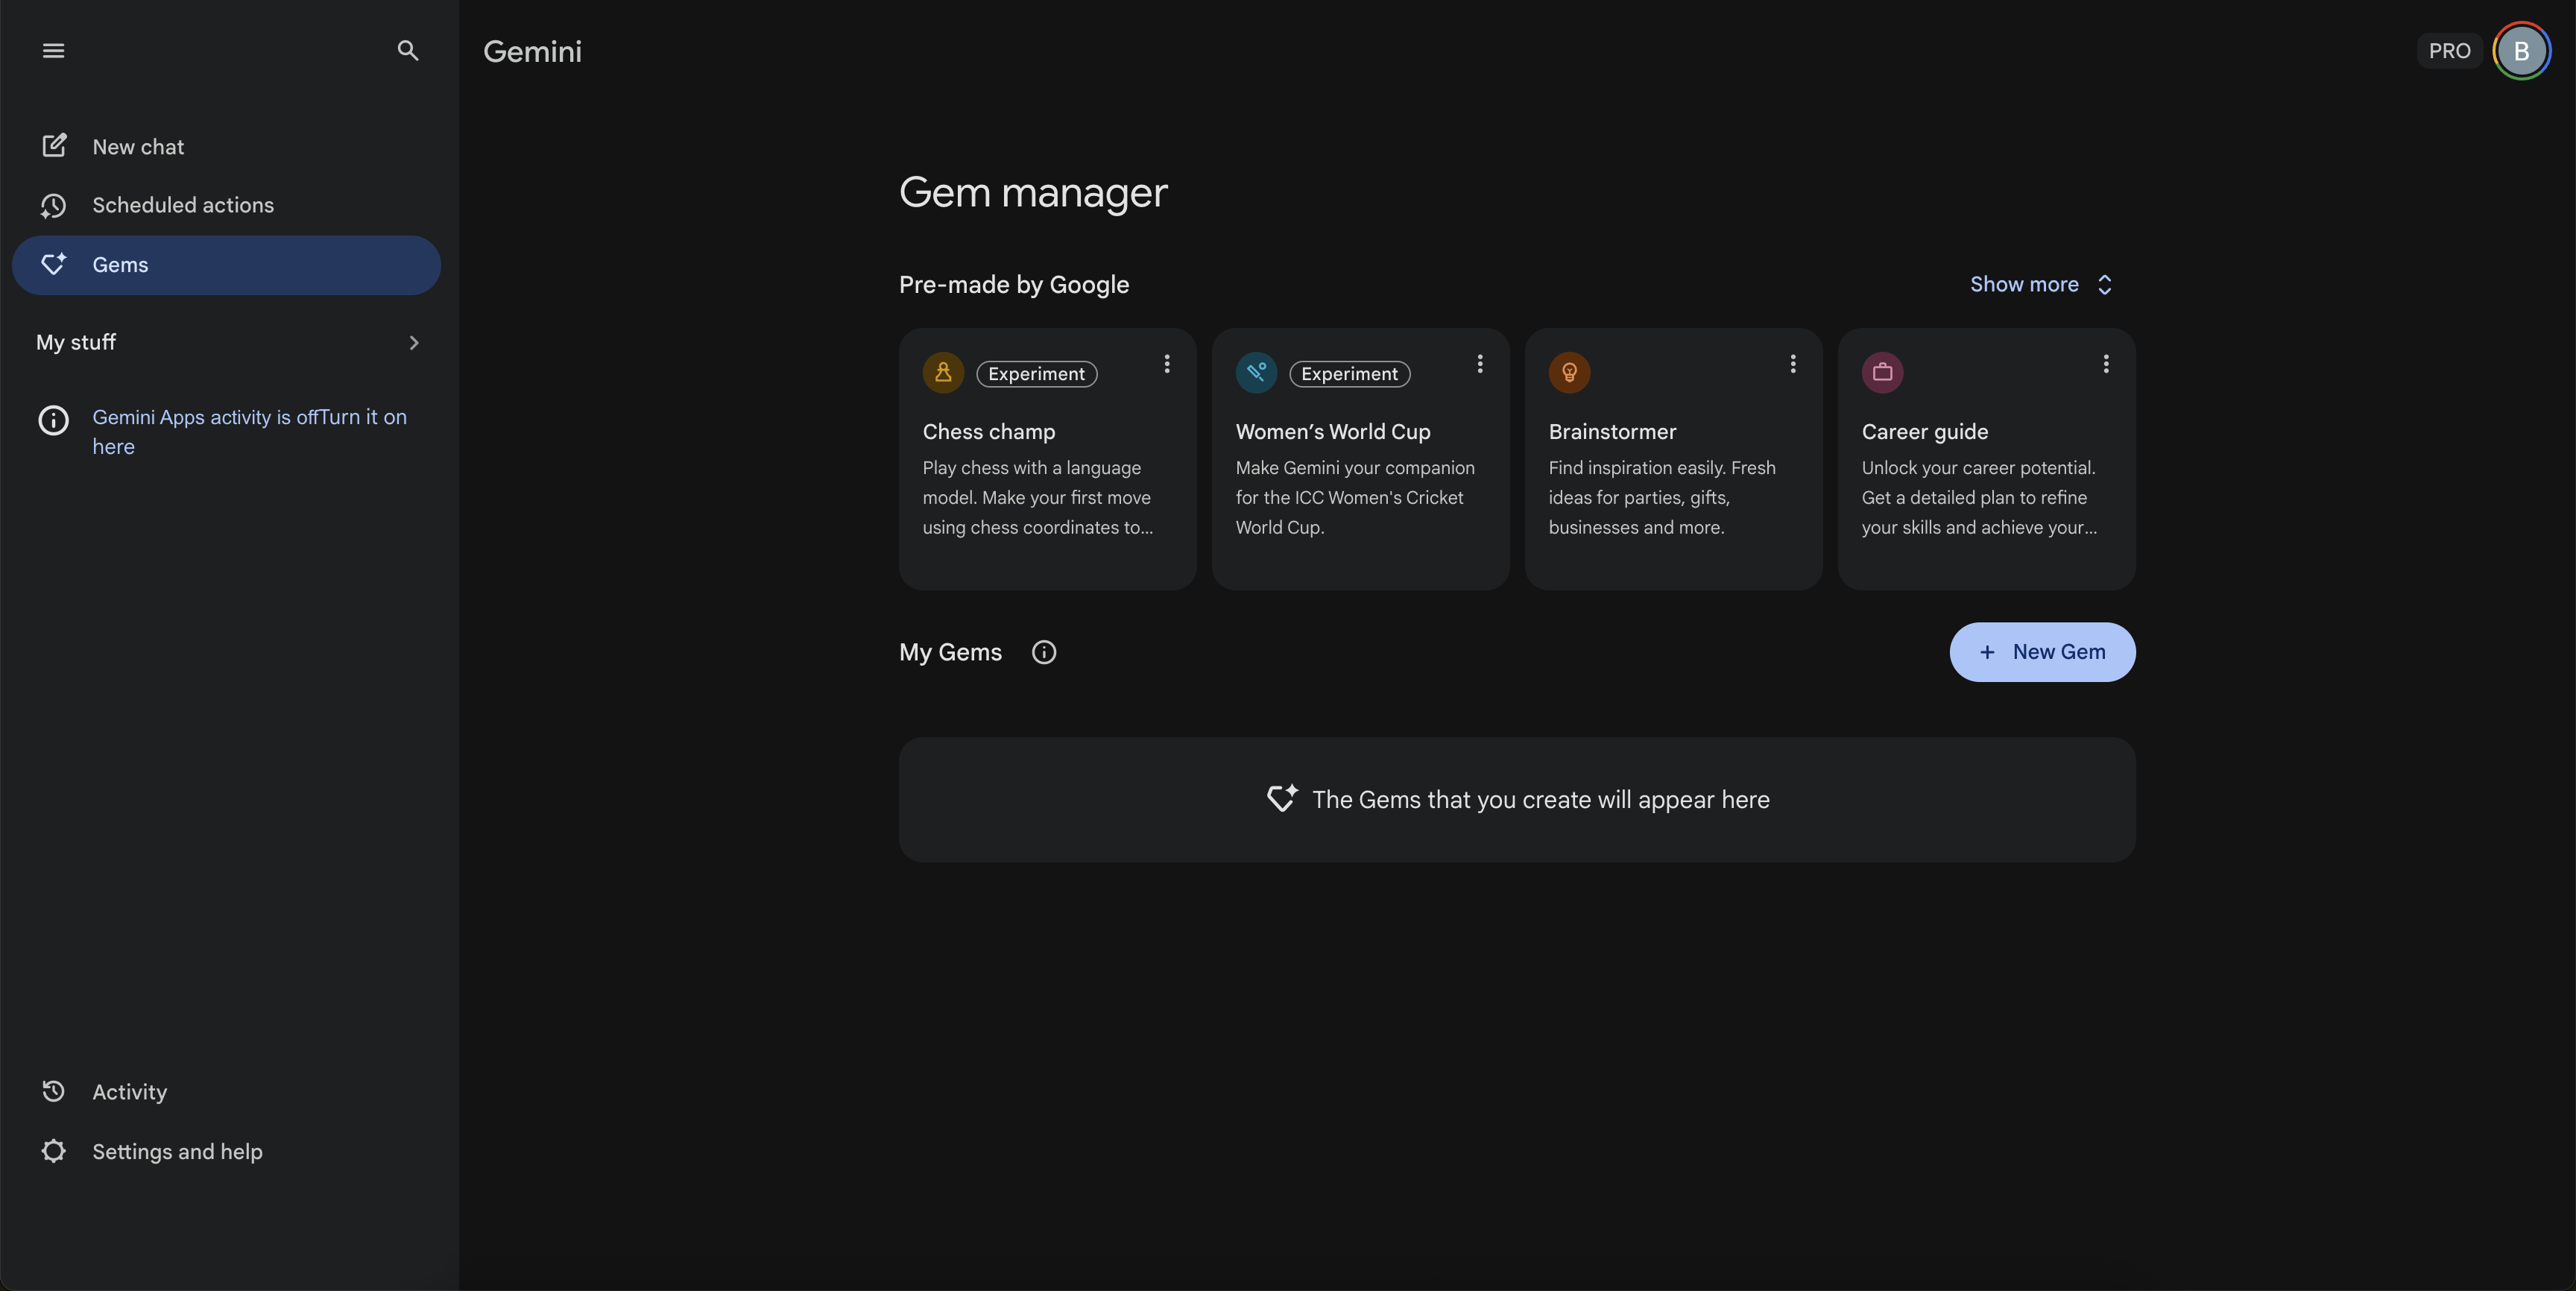Expand the My stuff section
Screen dimensions: 2576x1291
click(x=226, y=343)
